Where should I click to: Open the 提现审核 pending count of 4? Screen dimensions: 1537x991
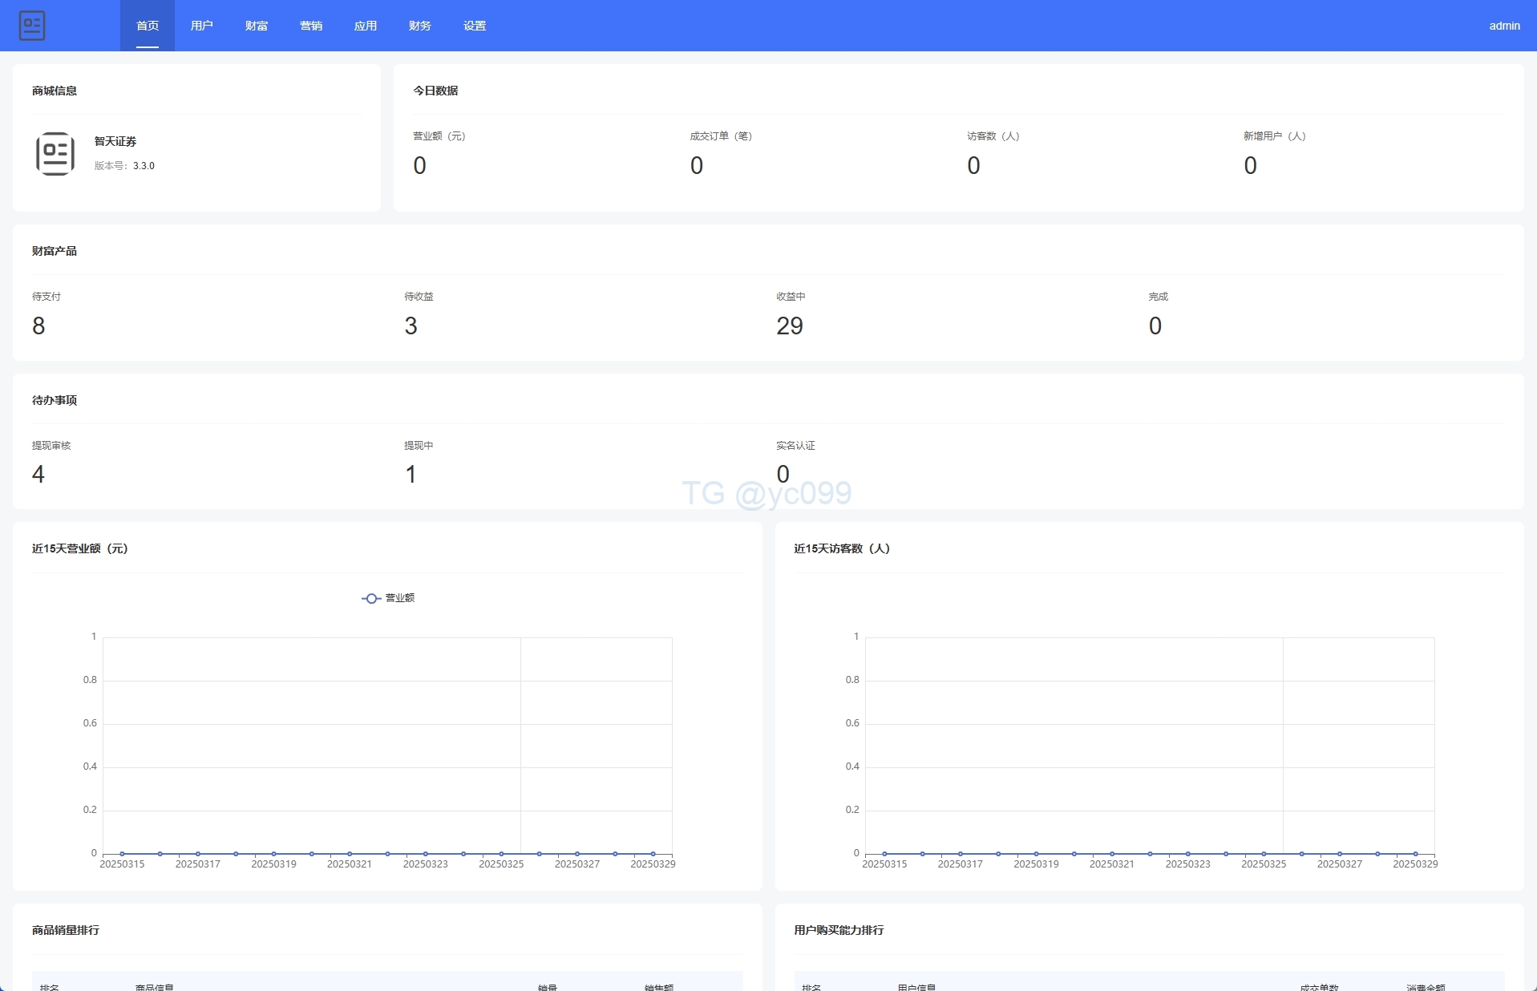coord(38,475)
